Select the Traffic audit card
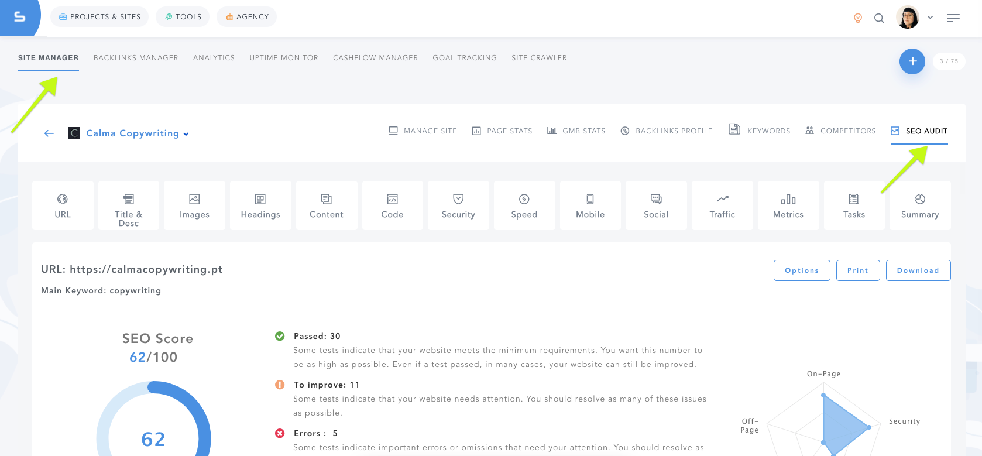This screenshot has width=982, height=456. pyautogui.click(x=722, y=205)
